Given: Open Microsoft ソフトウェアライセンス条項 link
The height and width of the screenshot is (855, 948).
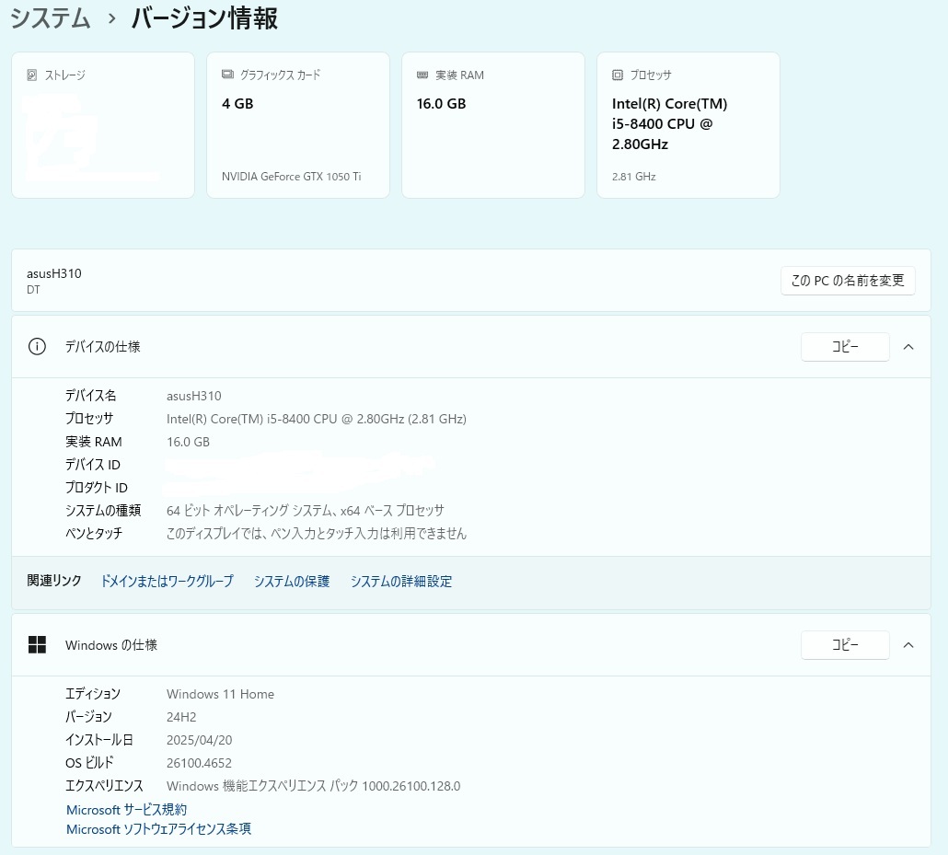Looking at the screenshot, I should click(158, 829).
